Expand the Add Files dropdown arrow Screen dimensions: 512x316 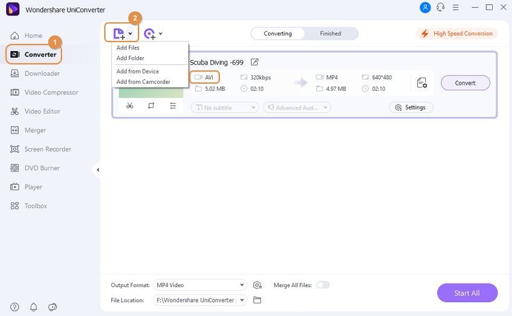pos(130,34)
